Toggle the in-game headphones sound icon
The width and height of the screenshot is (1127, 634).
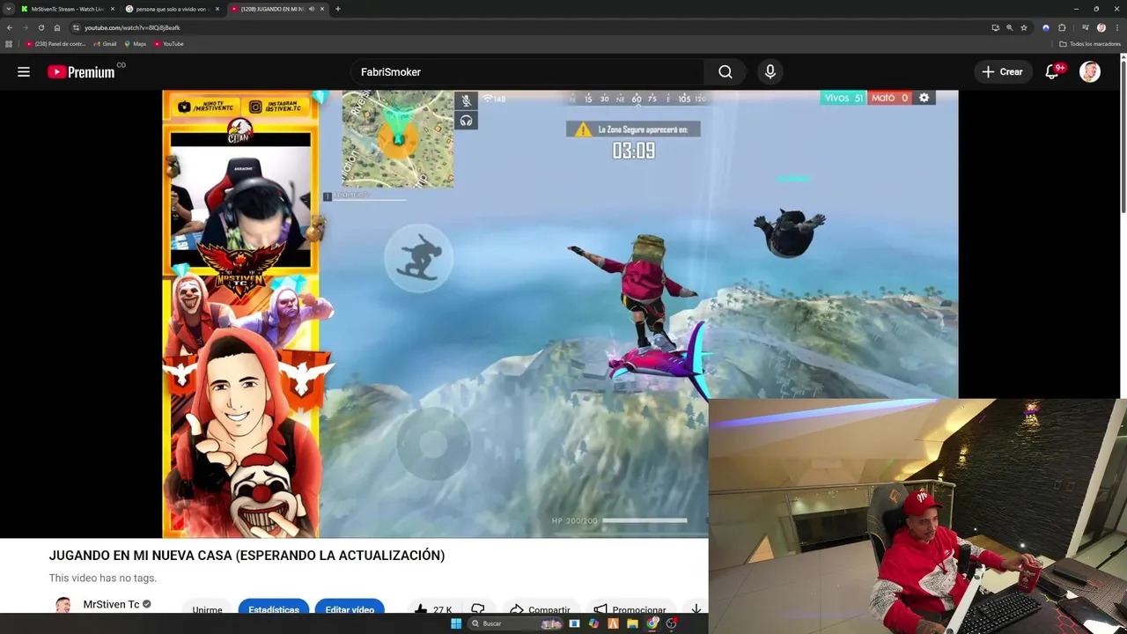pos(467,121)
